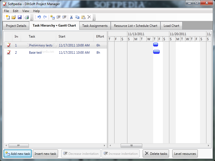Open the Help menu
Screen dimensions: 215x161
[36, 11]
